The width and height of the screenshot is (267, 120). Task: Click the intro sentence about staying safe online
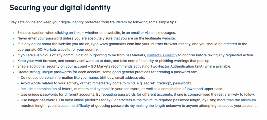tap(93, 22)
